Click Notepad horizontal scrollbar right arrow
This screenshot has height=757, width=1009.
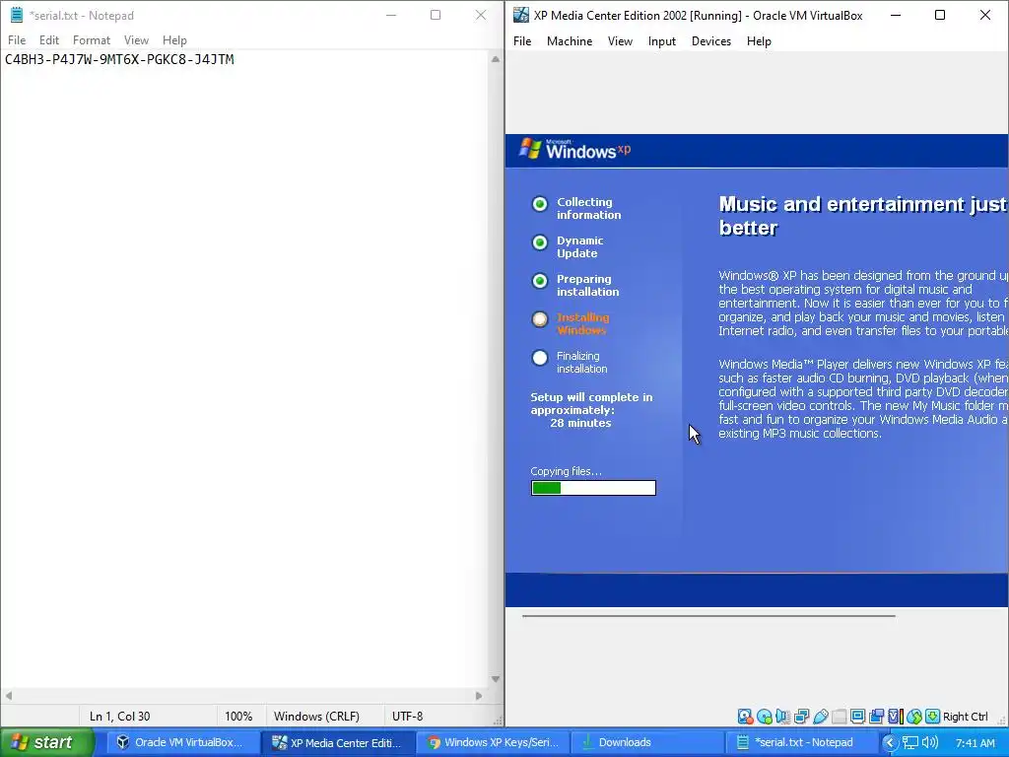[x=479, y=695]
